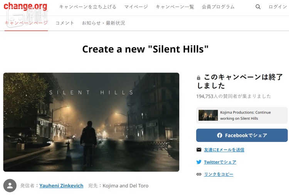Open author link Yauheni Zinkevich

(61, 186)
